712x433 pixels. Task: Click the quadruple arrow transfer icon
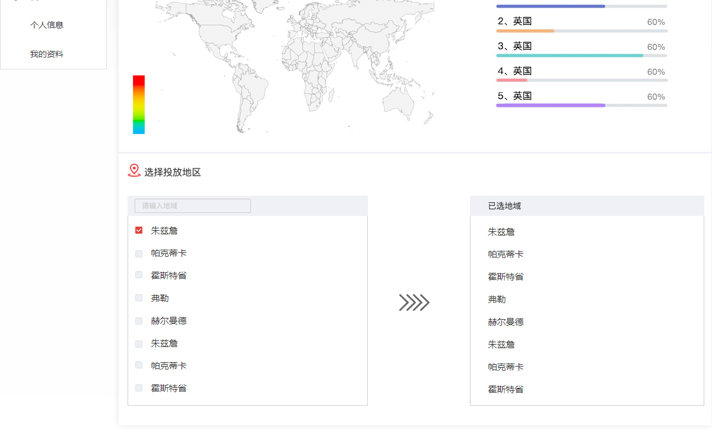coord(414,303)
